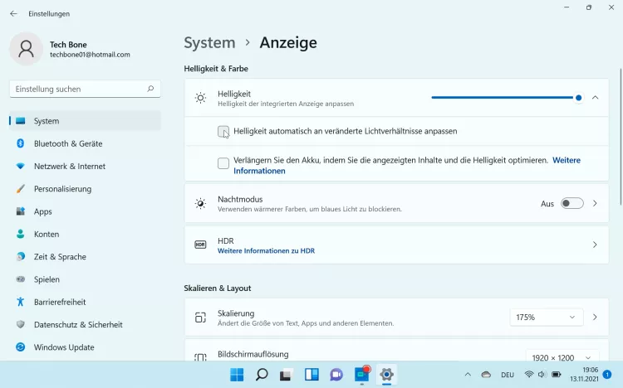Click the clock showing 19:06

point(590,370)
